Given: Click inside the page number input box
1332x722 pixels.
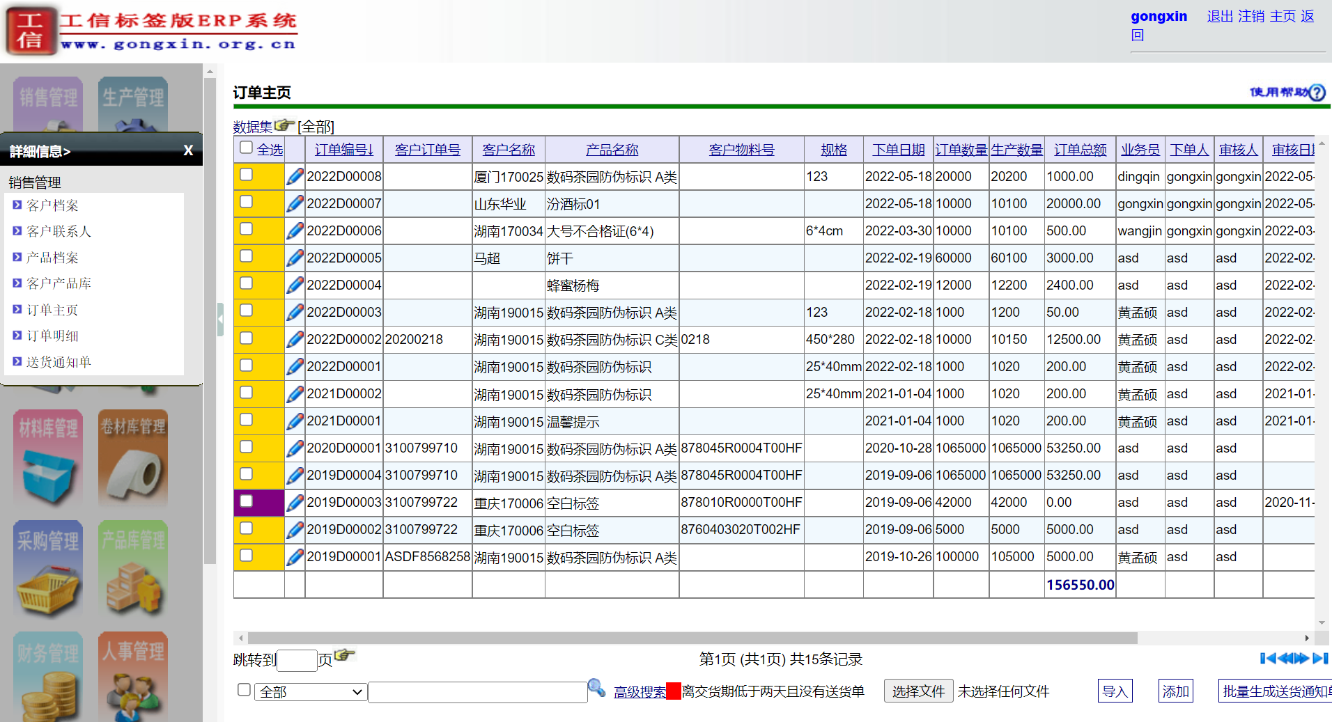Looking at the screenshot, I should (297, 660).
